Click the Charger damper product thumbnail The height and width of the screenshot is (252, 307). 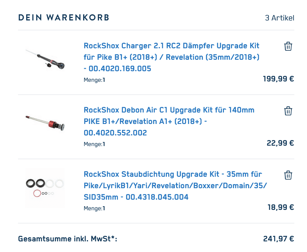45,59
